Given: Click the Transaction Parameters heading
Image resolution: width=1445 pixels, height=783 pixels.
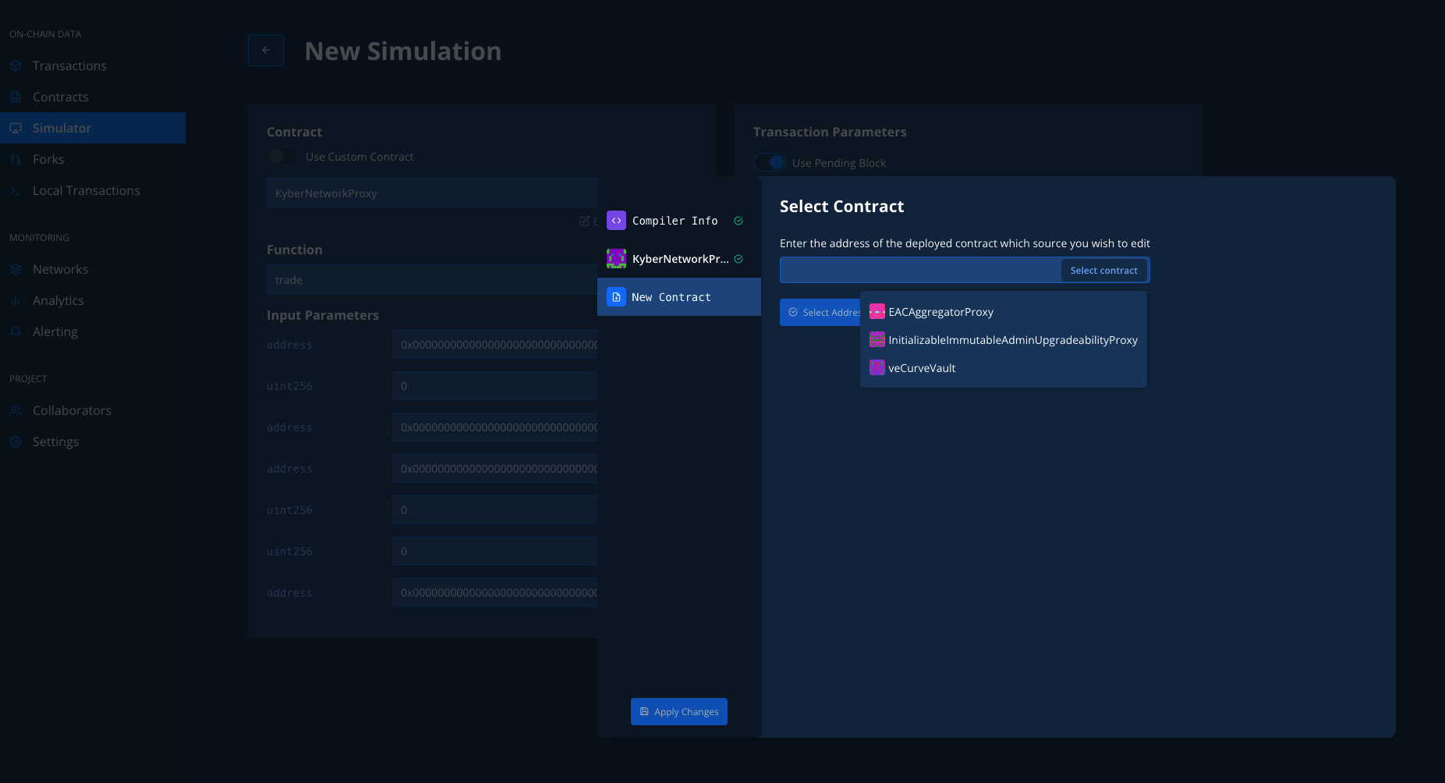Looking at the screenshot, I should coord(830,132).
